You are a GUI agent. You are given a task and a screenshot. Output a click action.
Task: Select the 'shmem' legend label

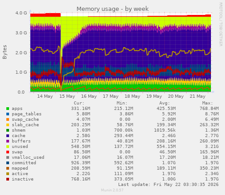click(x=19, y=130)
